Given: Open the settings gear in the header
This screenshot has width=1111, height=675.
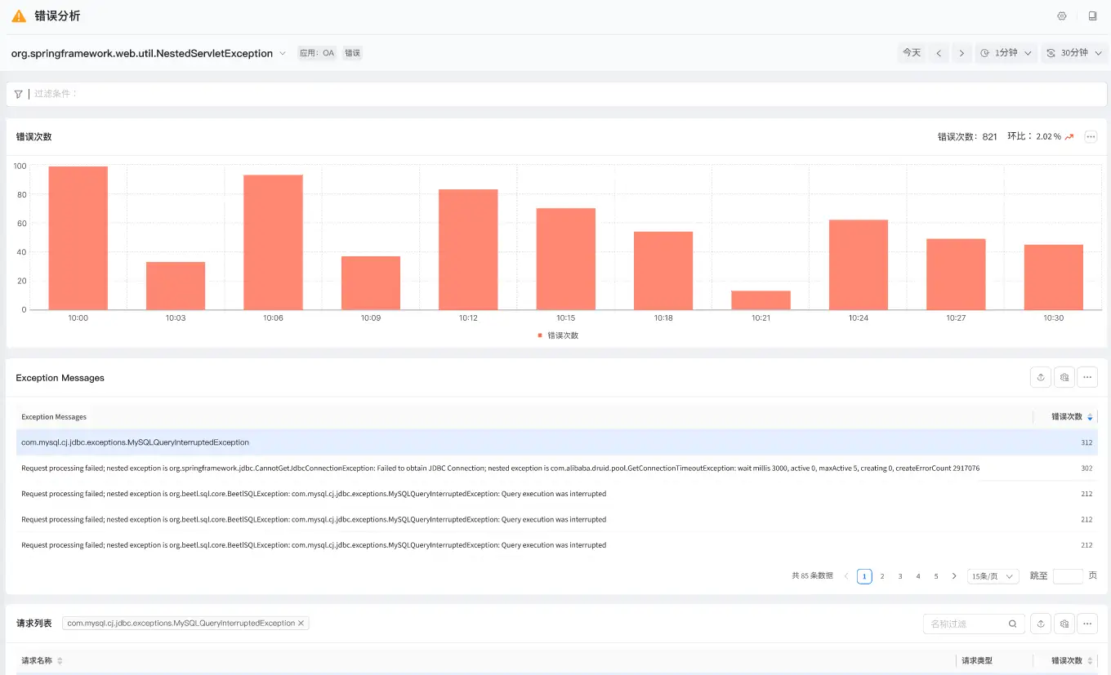Looking at the screenshot, I should (1062, 16).
